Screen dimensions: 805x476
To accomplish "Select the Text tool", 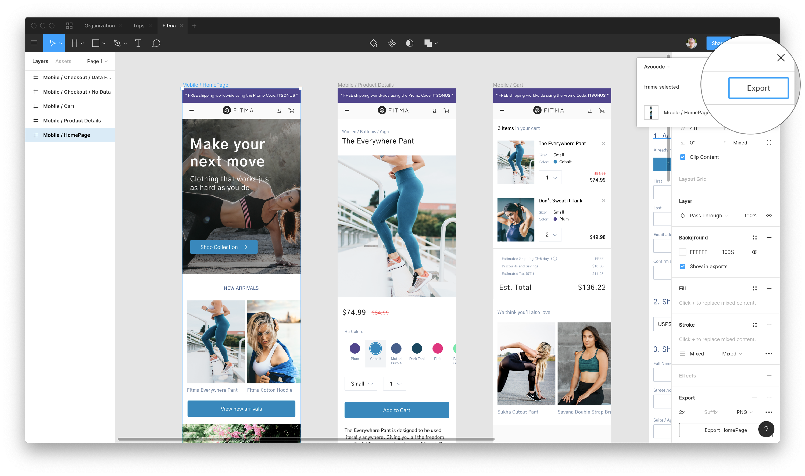I will pyautogui.click(x=138, y=43).
